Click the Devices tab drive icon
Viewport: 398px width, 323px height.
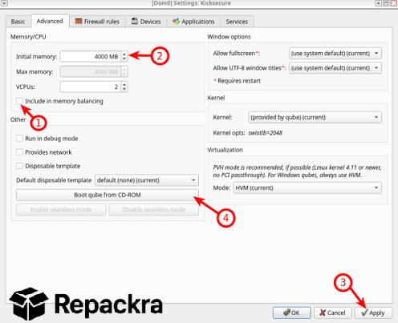click(135, 21)
